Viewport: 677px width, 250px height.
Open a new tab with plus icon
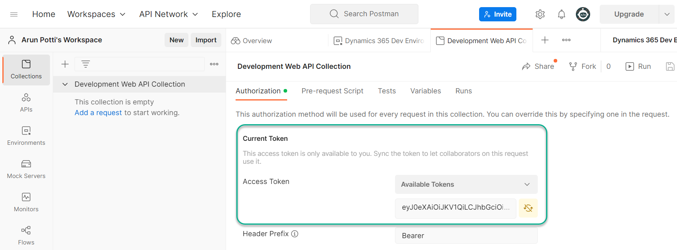pyautogui.click(x=545, y=40)
